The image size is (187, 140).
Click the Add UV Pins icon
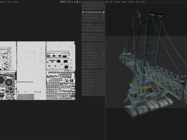tap(83, 3)
